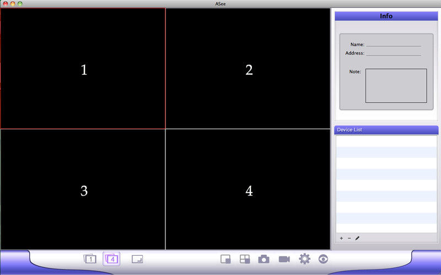The height and width of the screenshot is (275, 441).
Task: Select the four-channel view layout
Action: coord(111,258)
